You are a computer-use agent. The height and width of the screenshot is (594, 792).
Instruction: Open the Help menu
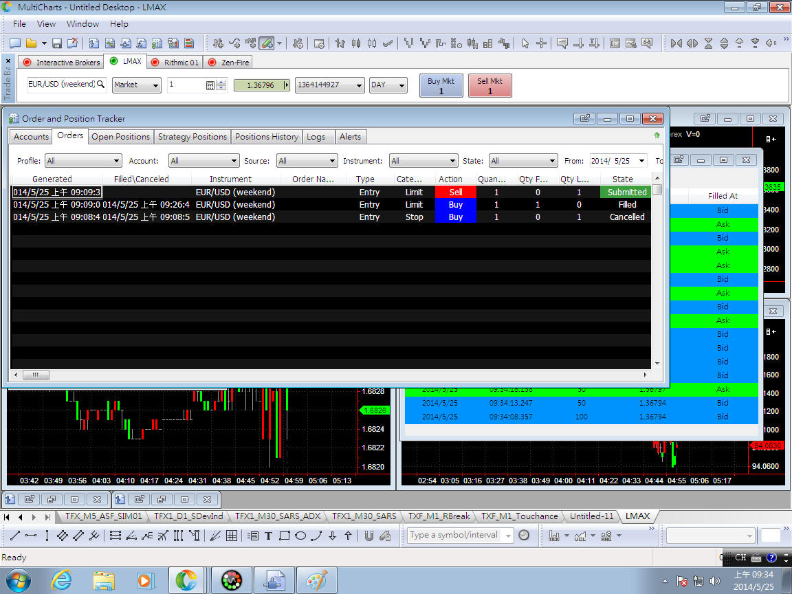click(x=119, y=24)
